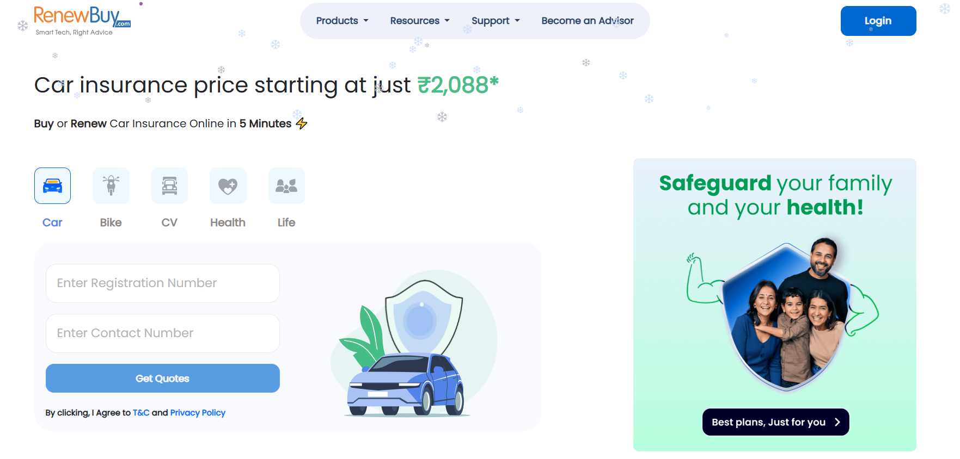Open the Resources dropdown menu
This screenshot has height=459, width=960.
pos(420,21)
